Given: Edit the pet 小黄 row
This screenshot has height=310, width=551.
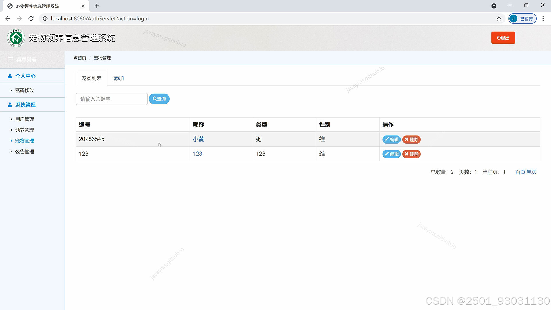Looking at the screenshot, I should (391, 139).
